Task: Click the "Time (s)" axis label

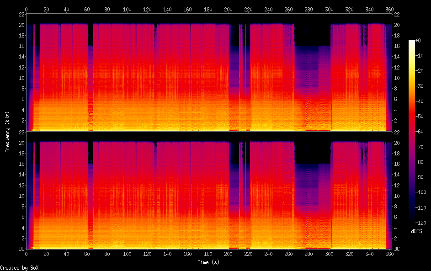Action: tap(209, 262)
